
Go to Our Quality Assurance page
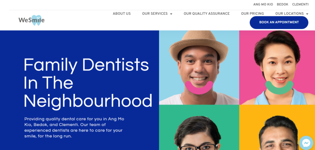(x=206, y=14)
